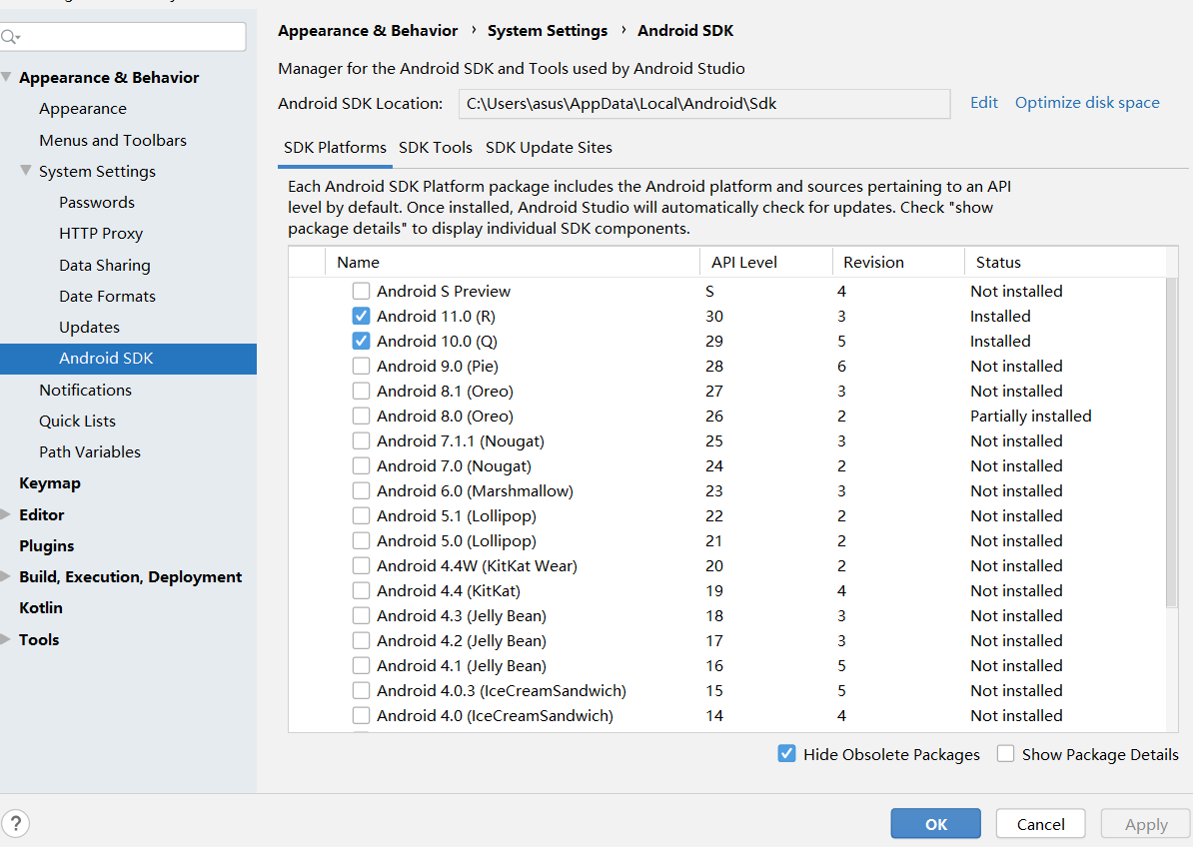This screenshot has height=847, width=1193.
Task: Open the SDK Update Sites tab
Action: click(x=549, y=147)
